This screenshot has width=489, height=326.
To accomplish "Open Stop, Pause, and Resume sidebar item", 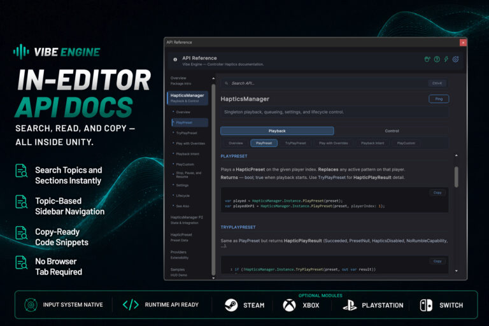I will click(188, 174).
